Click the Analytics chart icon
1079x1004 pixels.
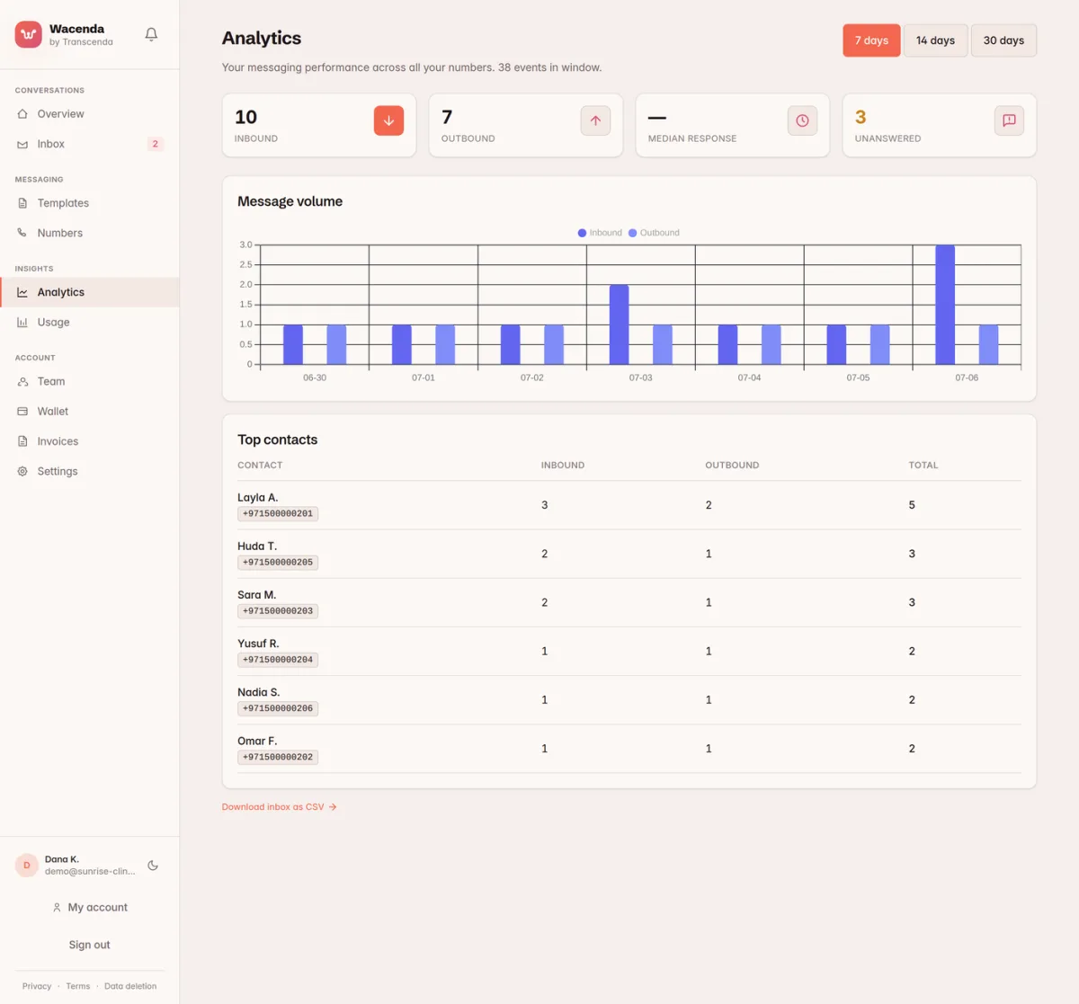[x=22, y=292]
